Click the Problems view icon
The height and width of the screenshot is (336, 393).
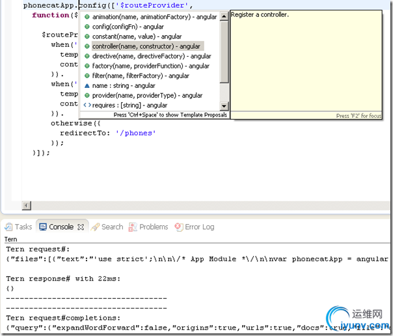coord(133,227)
